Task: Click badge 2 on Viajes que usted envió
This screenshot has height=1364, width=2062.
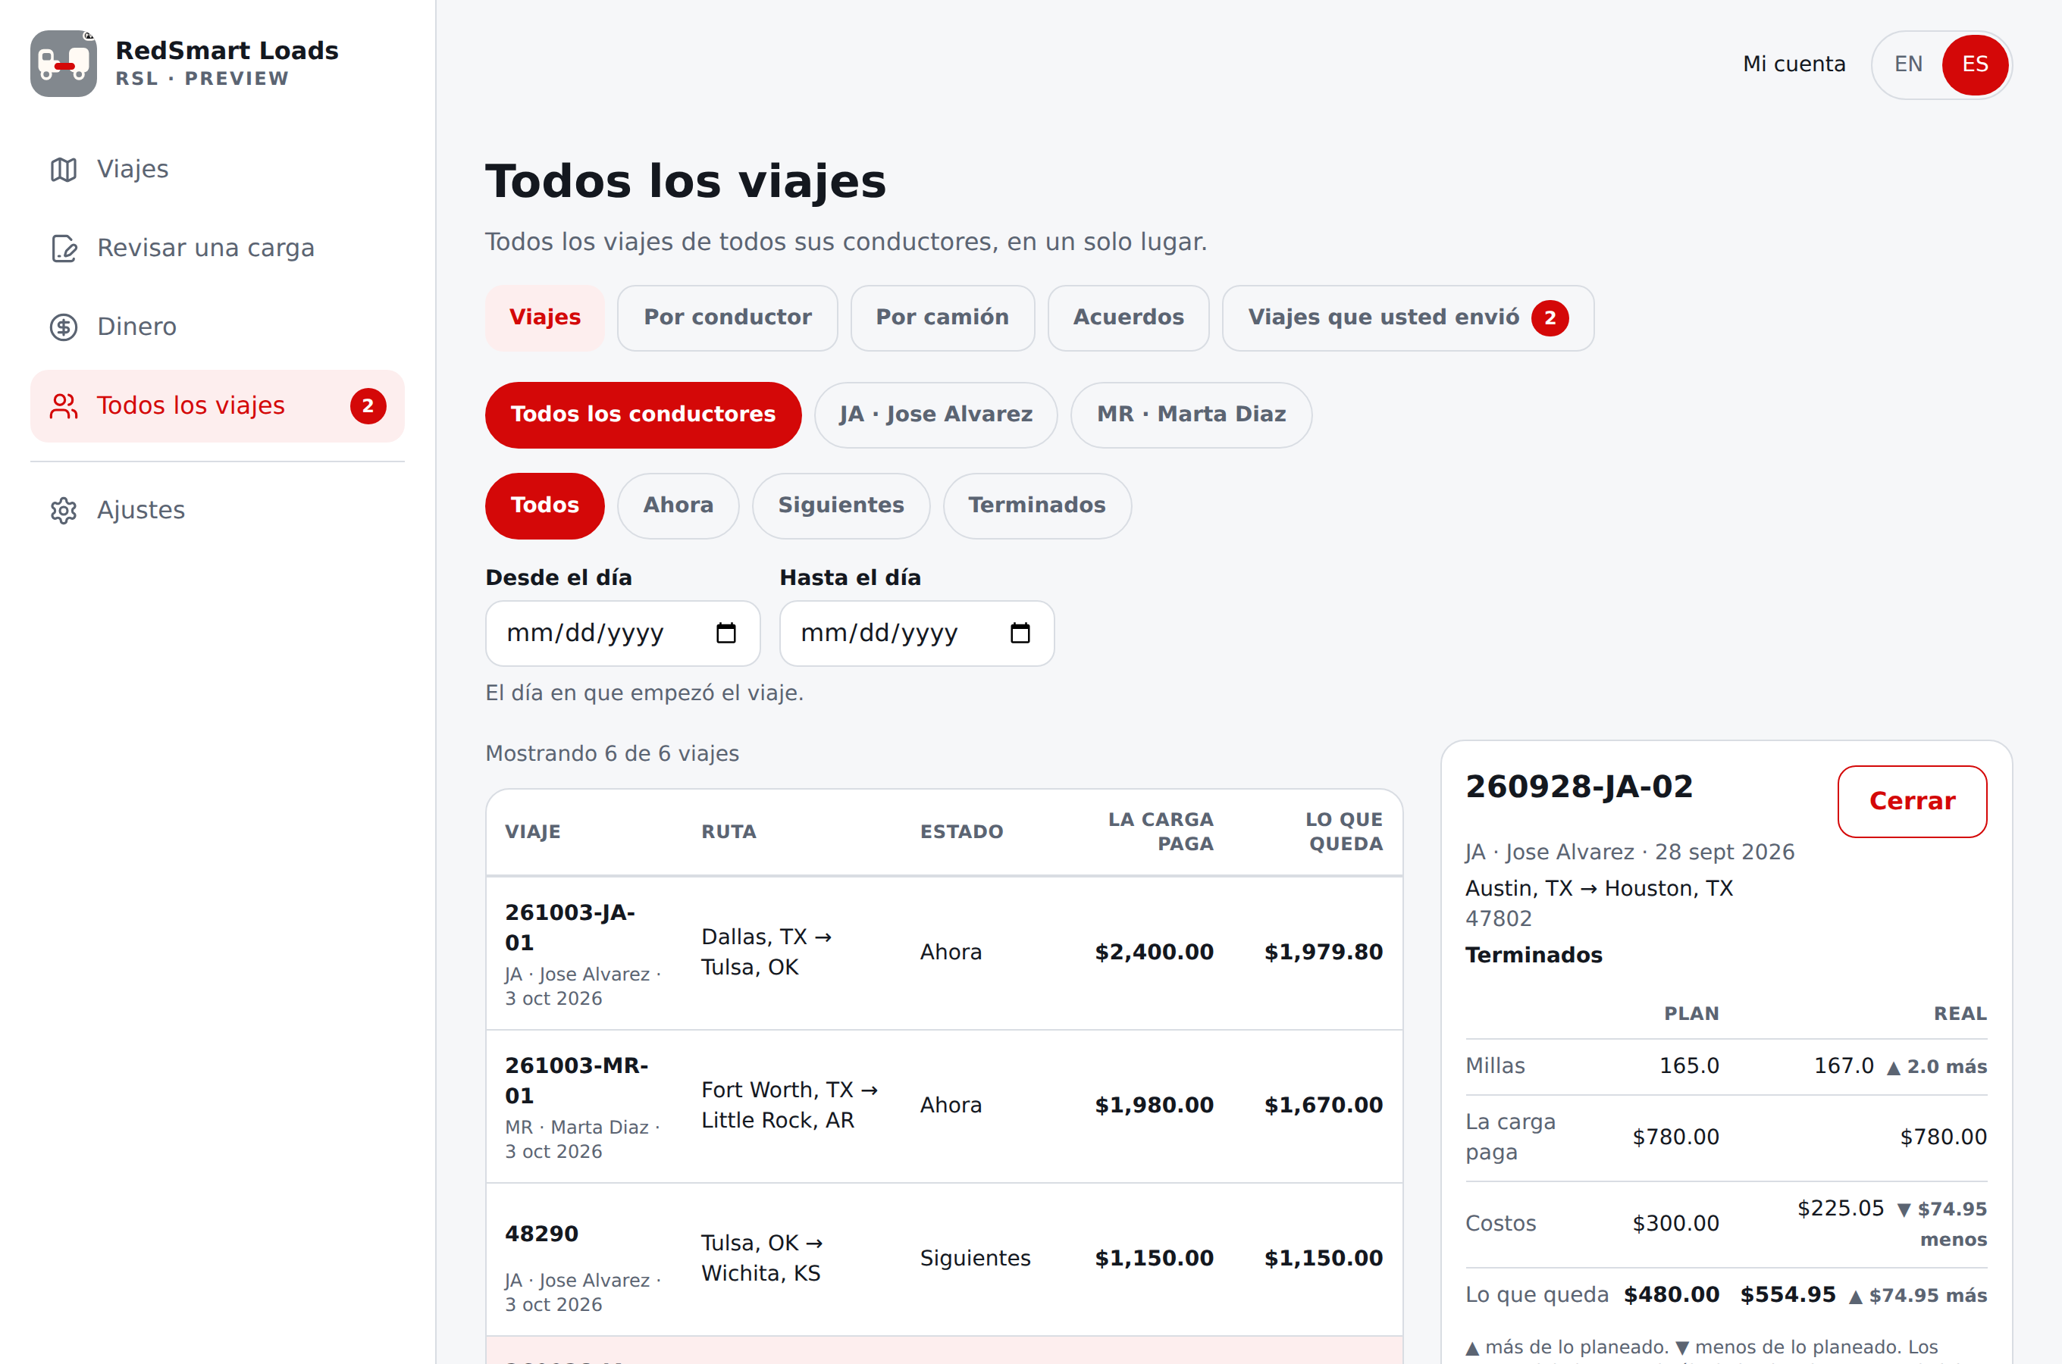Action: click(1550, 318)
